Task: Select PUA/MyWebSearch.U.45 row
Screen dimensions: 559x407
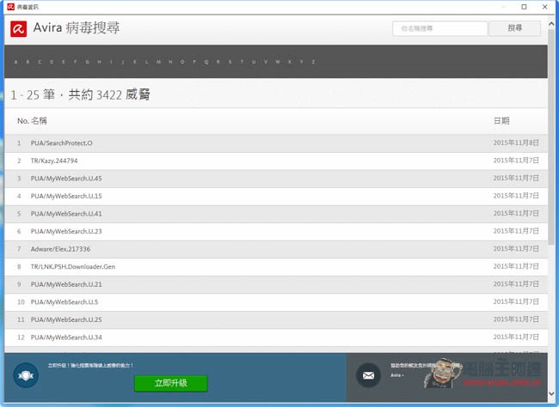Action: tap(276, 179)
